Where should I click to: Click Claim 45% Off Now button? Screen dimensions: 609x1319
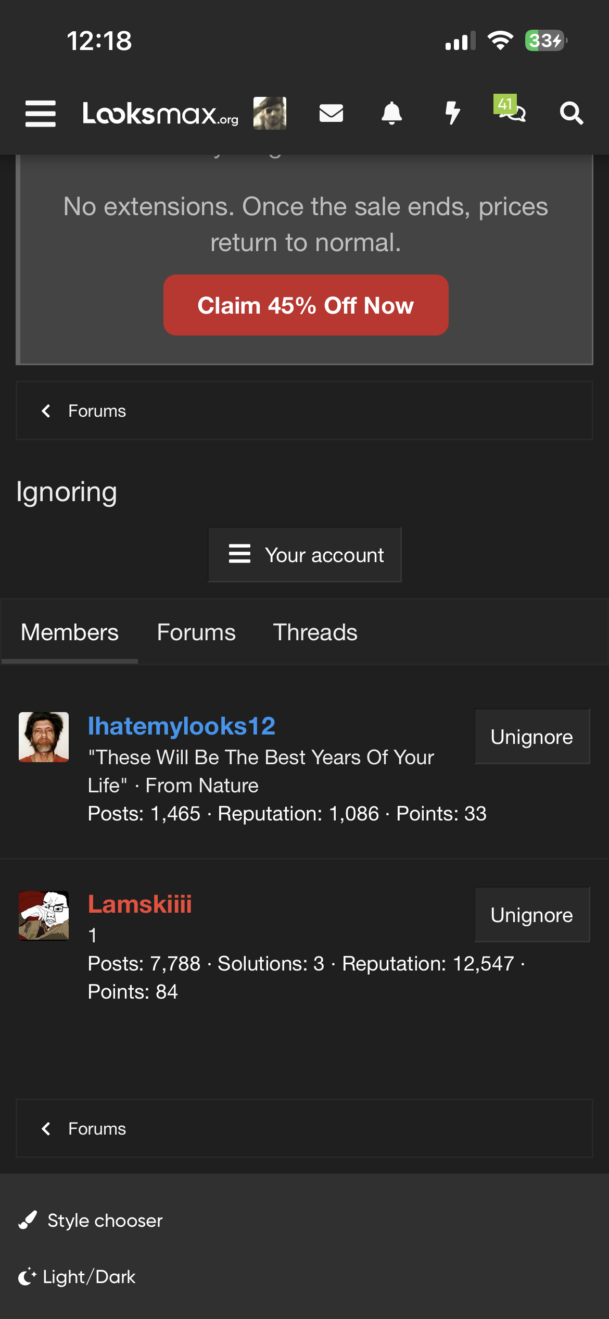coord(306,305)
